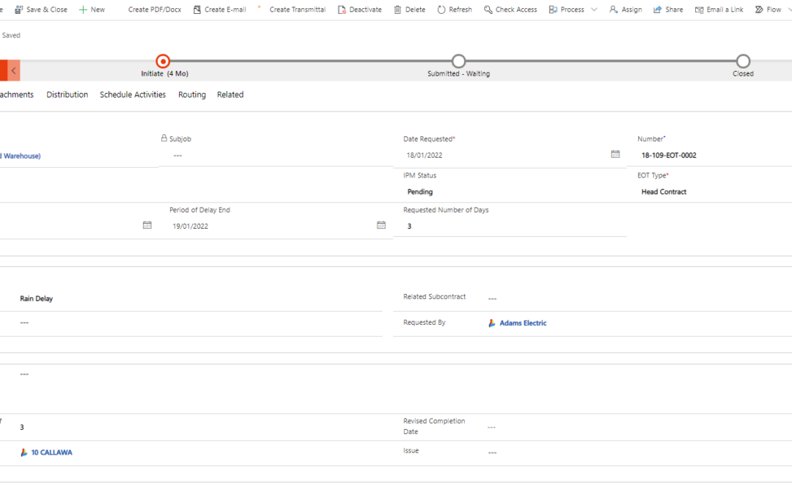
Task: Click the Requested Number of Days field
Action: click(x=513, y=227)
